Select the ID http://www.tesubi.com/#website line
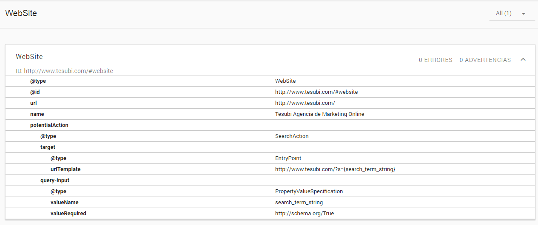The image size is (538, 225). tap(64, 71)
